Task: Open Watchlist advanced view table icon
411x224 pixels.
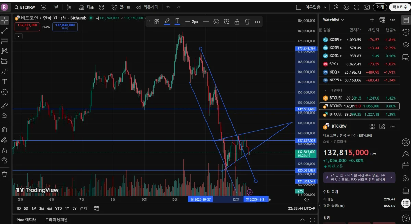Action: [382, 20]
